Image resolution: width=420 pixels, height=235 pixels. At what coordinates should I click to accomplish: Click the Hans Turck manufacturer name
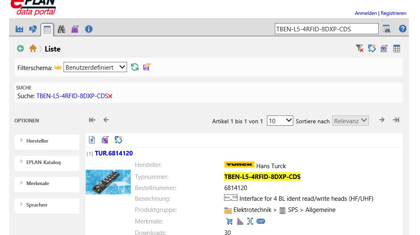click(x=271, y=166)
